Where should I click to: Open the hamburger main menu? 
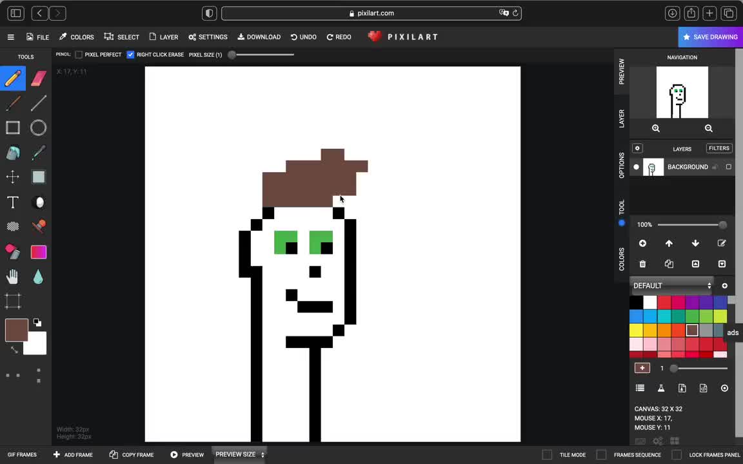click(x=10, y=37)
